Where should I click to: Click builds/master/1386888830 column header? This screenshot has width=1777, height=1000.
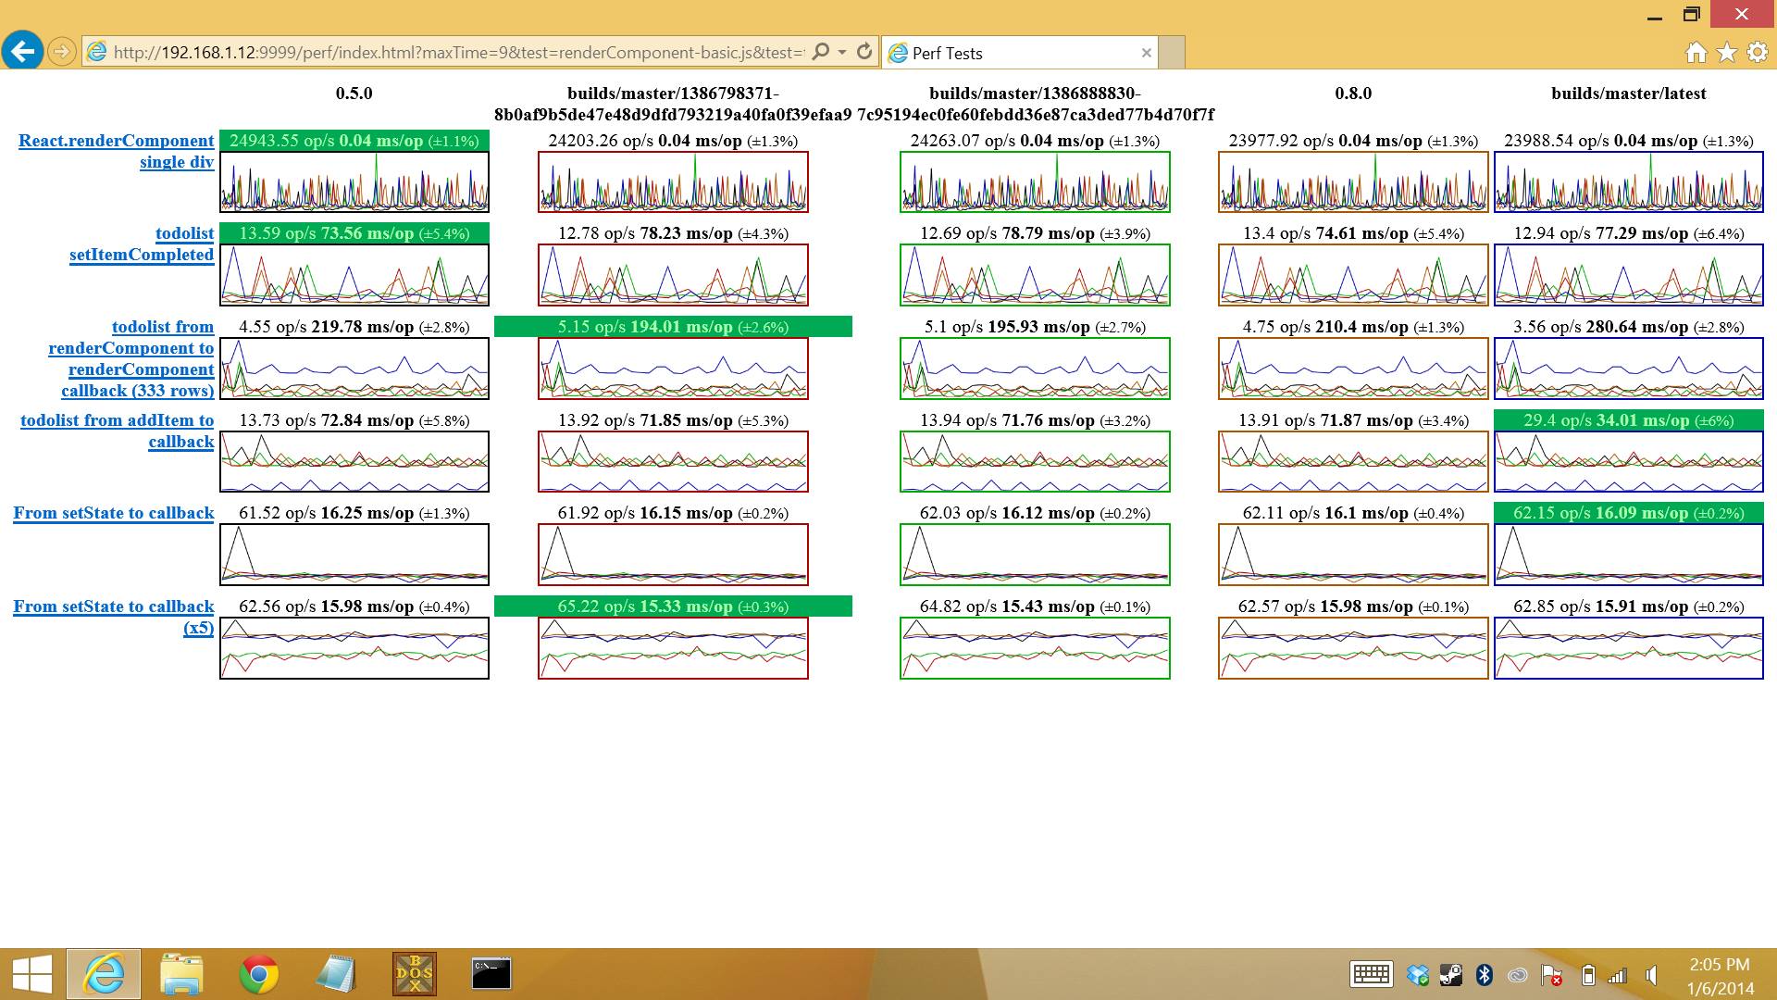(1035, 104)
